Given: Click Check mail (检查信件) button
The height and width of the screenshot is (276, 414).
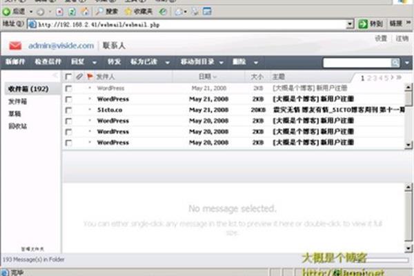Looking at the screenshot, I should [48, 62].
